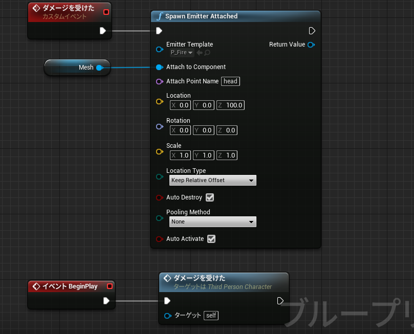Click the Location X value field
Image resolution: width=414 pixels, height=334 pixels.
180,105
